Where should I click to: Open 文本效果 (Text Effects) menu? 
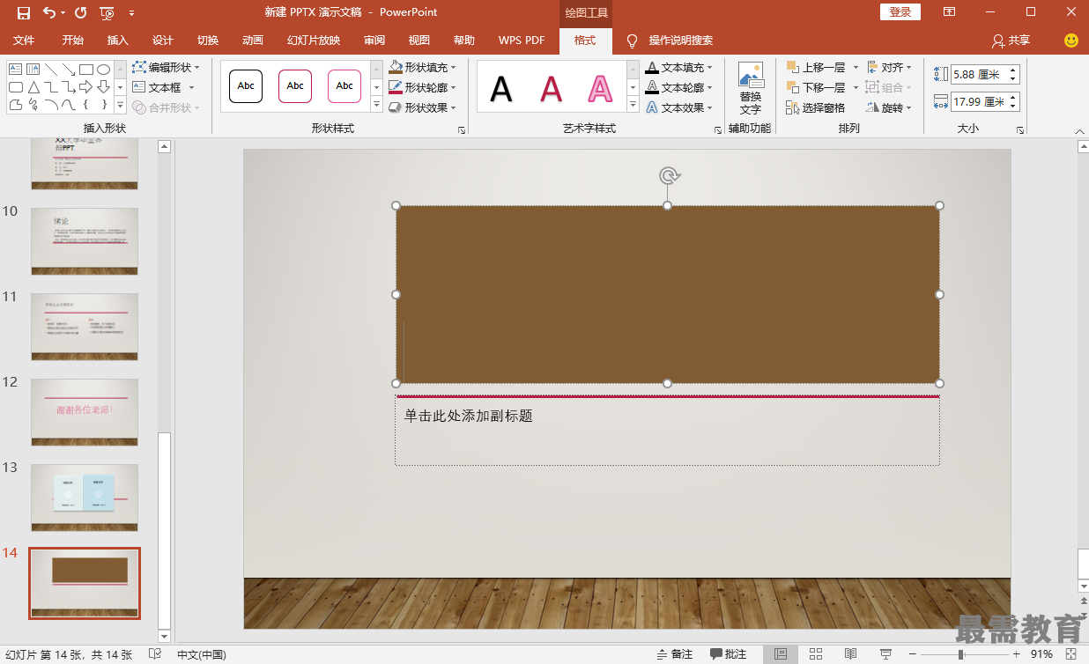(678, 107)
